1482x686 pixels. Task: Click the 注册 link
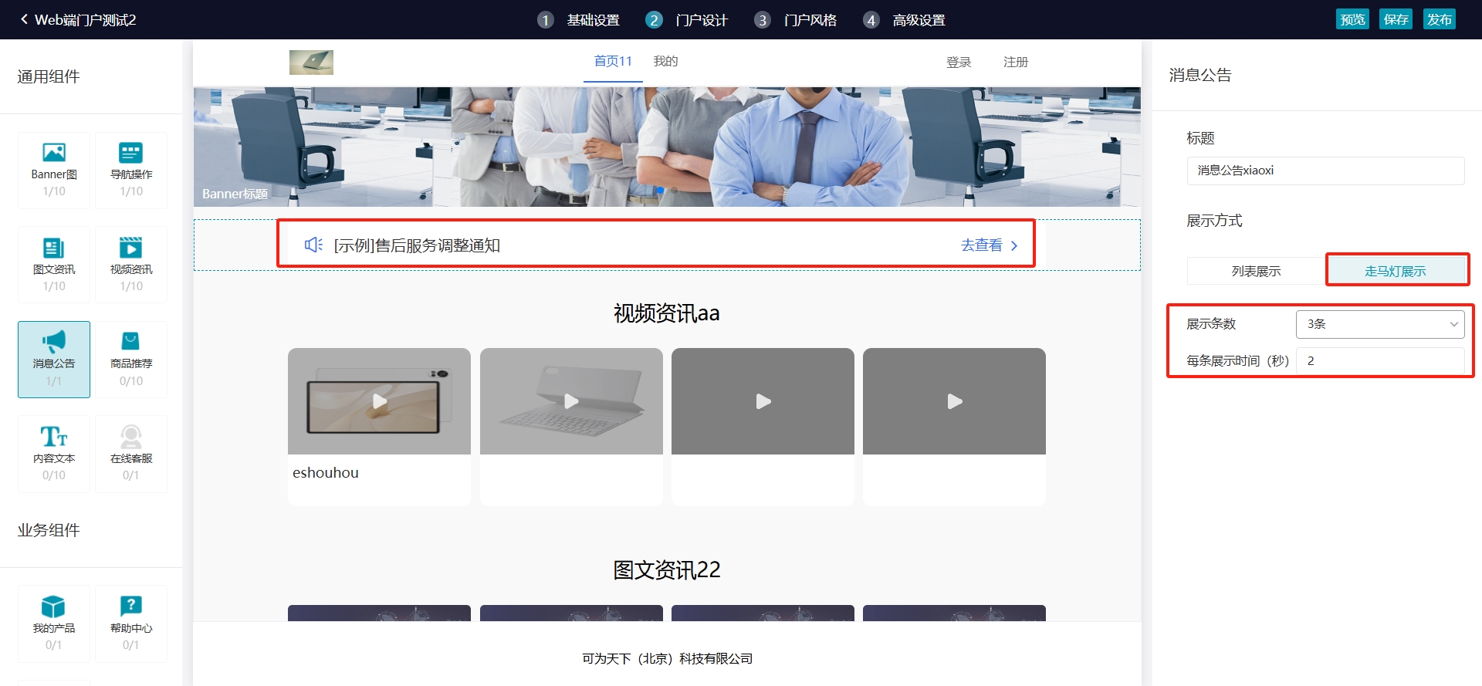[x=1016, y=62]
